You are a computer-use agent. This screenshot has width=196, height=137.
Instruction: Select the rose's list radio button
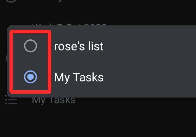pyautogui.click(x=30, y=46)
